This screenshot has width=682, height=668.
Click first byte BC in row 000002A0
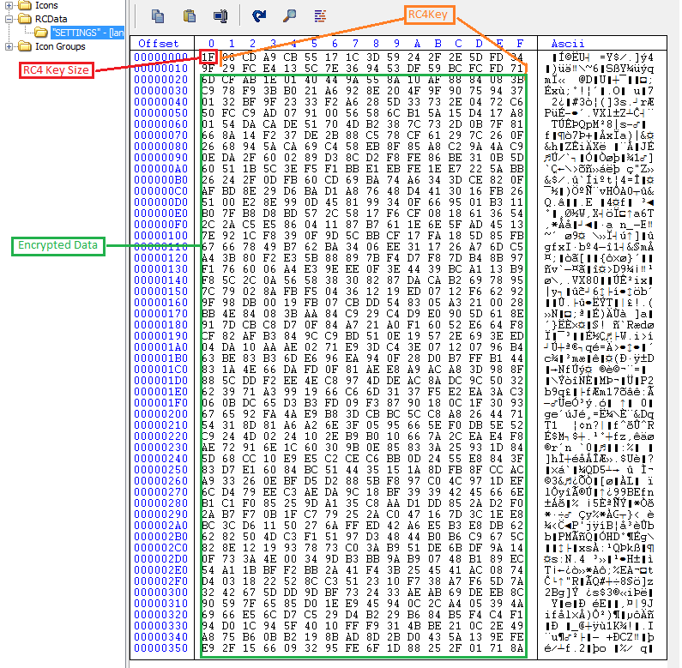click(208, 526)
